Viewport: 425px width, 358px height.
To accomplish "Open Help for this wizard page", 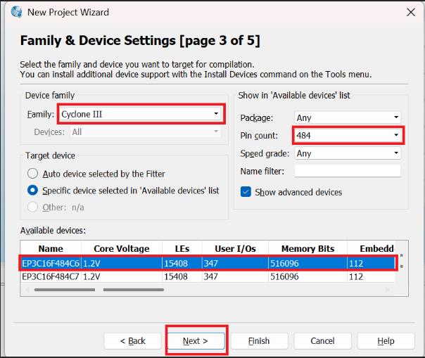I will 386,340.
